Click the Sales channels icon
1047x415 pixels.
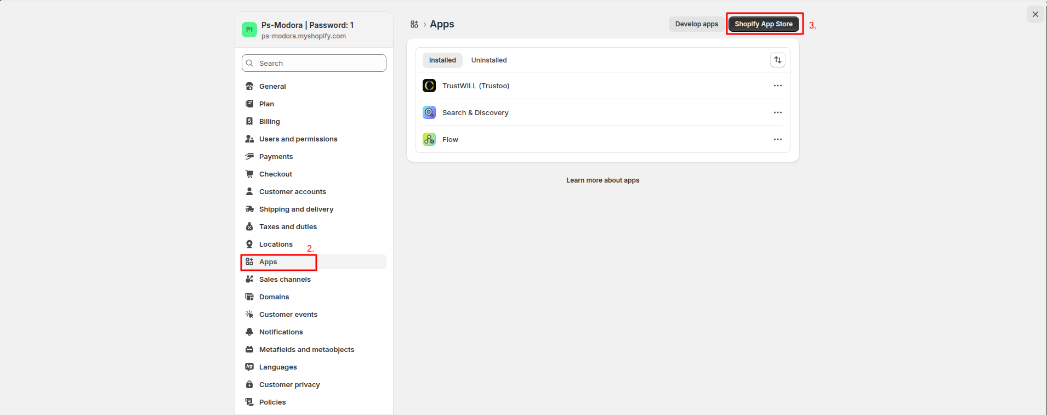point(249,279)
